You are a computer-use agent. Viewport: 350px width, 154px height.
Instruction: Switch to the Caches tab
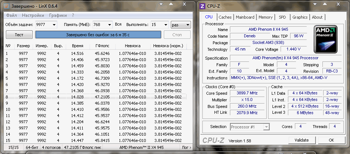click(x=225, y=17)
